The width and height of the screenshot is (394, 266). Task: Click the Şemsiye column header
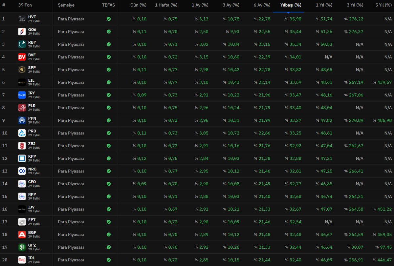66,5
